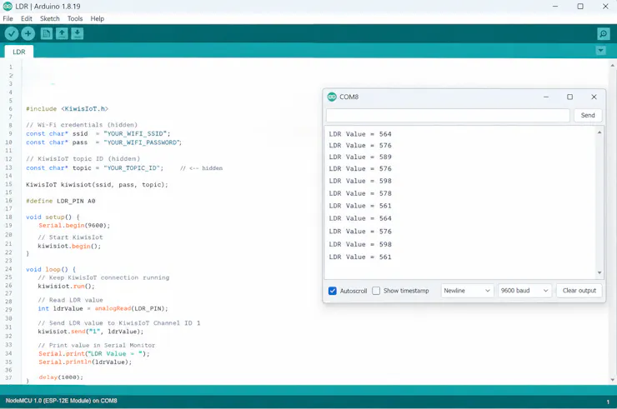Open the File menu
The image size is (617, 409).
pyautogui.click(x=8, y=18)
